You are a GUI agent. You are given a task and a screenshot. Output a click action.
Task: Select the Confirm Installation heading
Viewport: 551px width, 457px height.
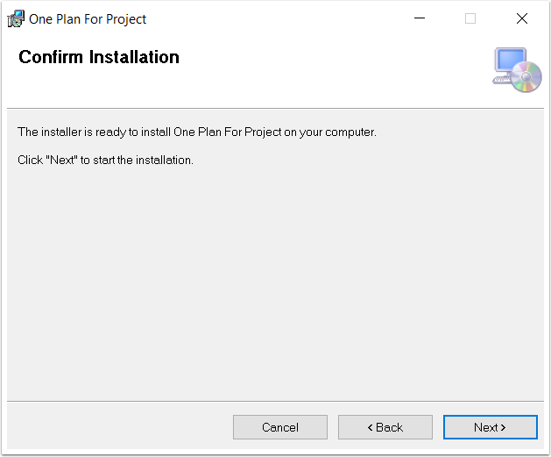pos(99,57)
